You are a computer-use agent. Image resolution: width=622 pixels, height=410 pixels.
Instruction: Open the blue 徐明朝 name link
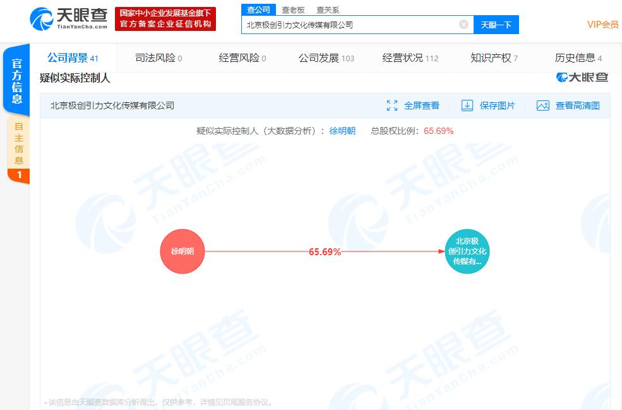coord(342,131)
